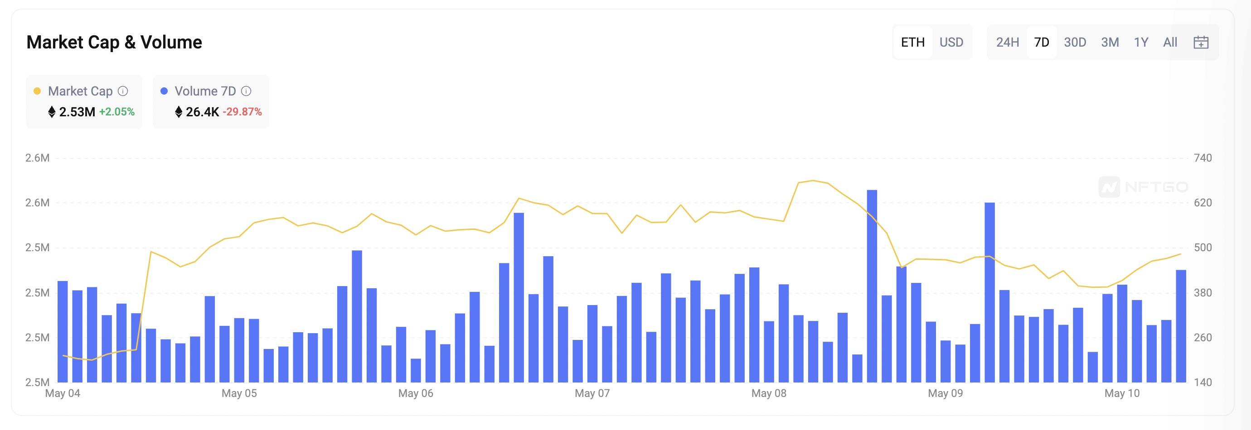Click the Volume 7D info icon
The height and width of the screenshot is (430, 1251).
pyautogui.click(x=246, y=91)
